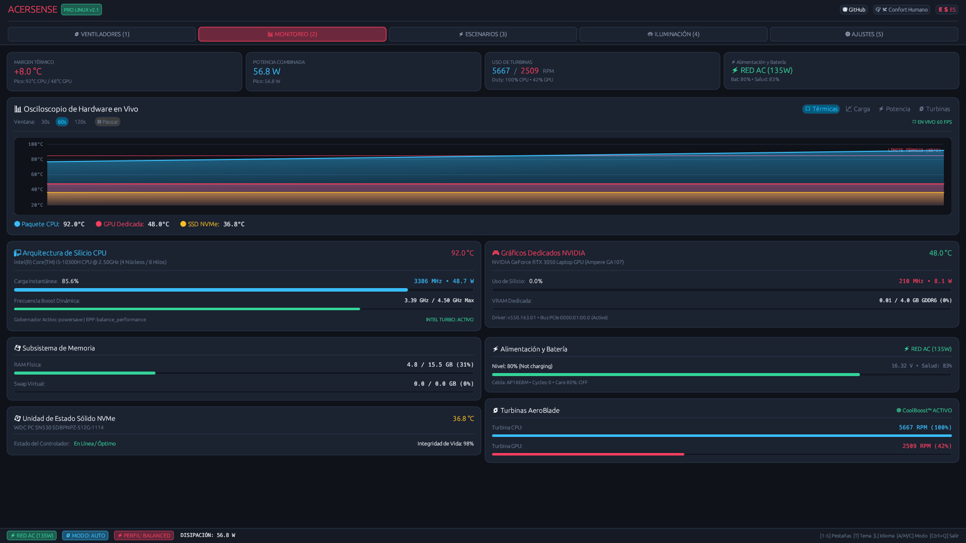The width and height of the screenshot is (966, 543).
Task: Click the 56.8 W combined power value
Action: coord(267,71)
